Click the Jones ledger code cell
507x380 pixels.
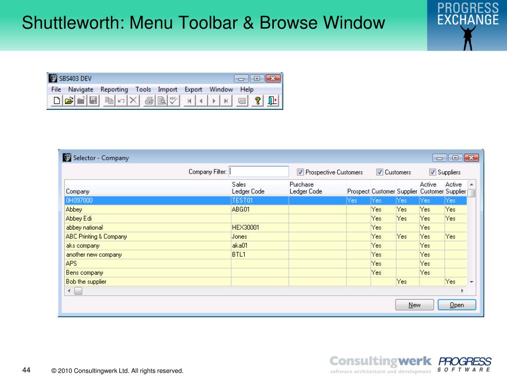[x=259, y=237]
